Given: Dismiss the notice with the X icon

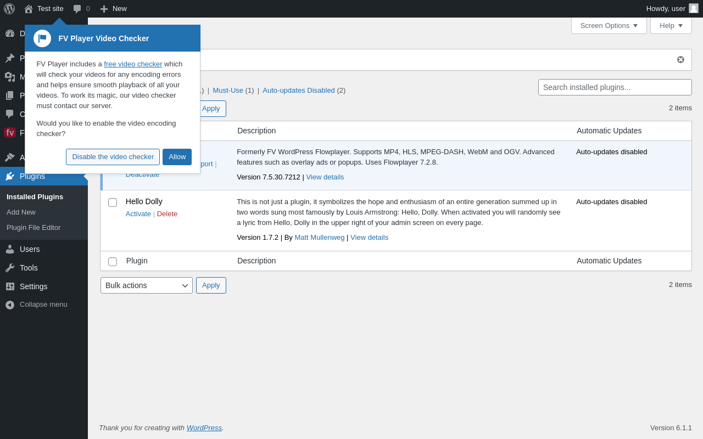Looking at the screenshot, I should pos(680,60).
